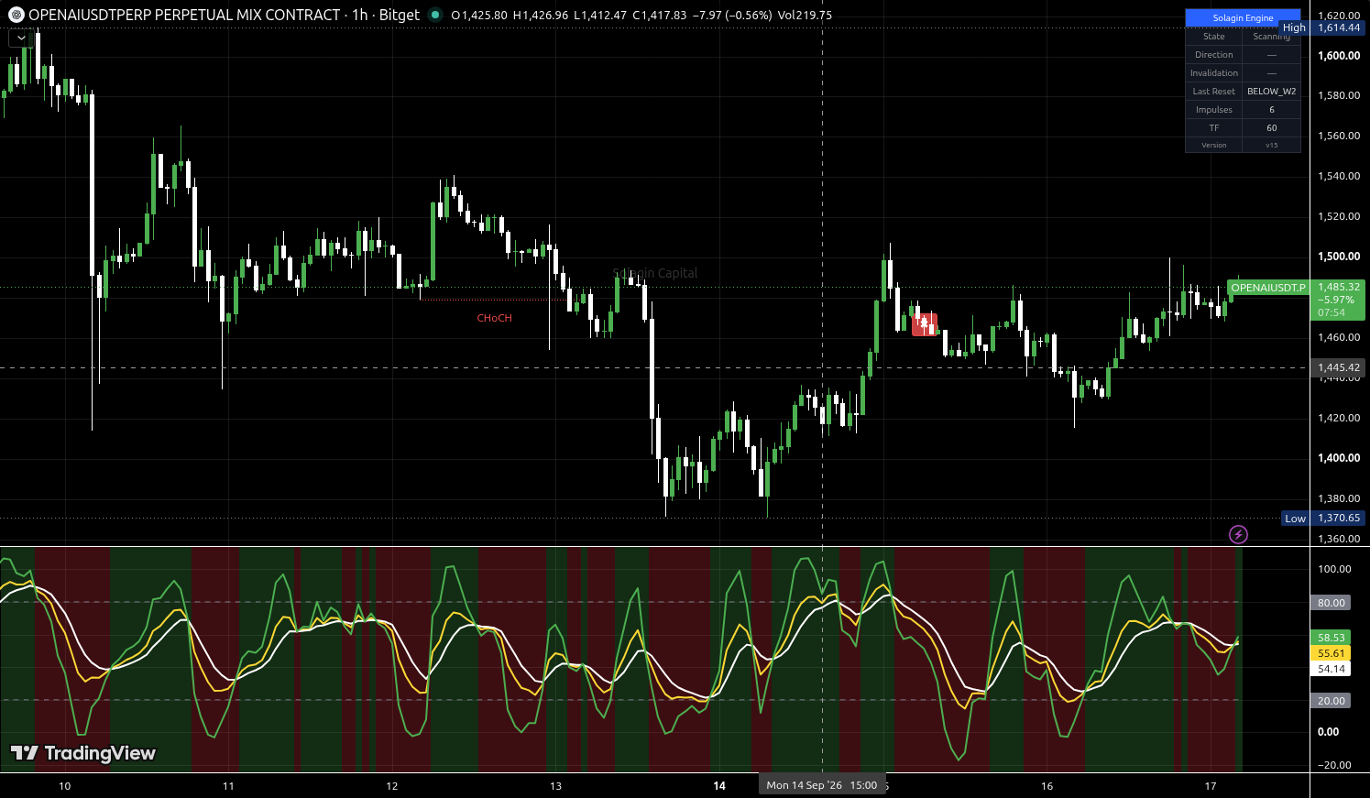Click the 1,360.00 price scale value
The width and height of the screenshot is (1370, 798).
click(x=1339, y=539)
